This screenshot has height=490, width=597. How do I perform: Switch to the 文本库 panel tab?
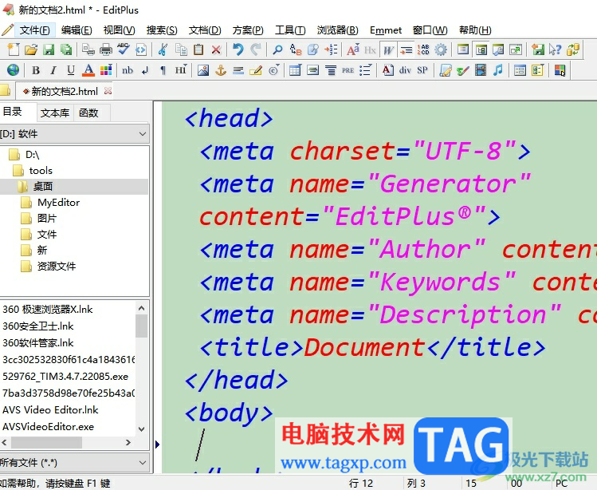coord(55,113)
